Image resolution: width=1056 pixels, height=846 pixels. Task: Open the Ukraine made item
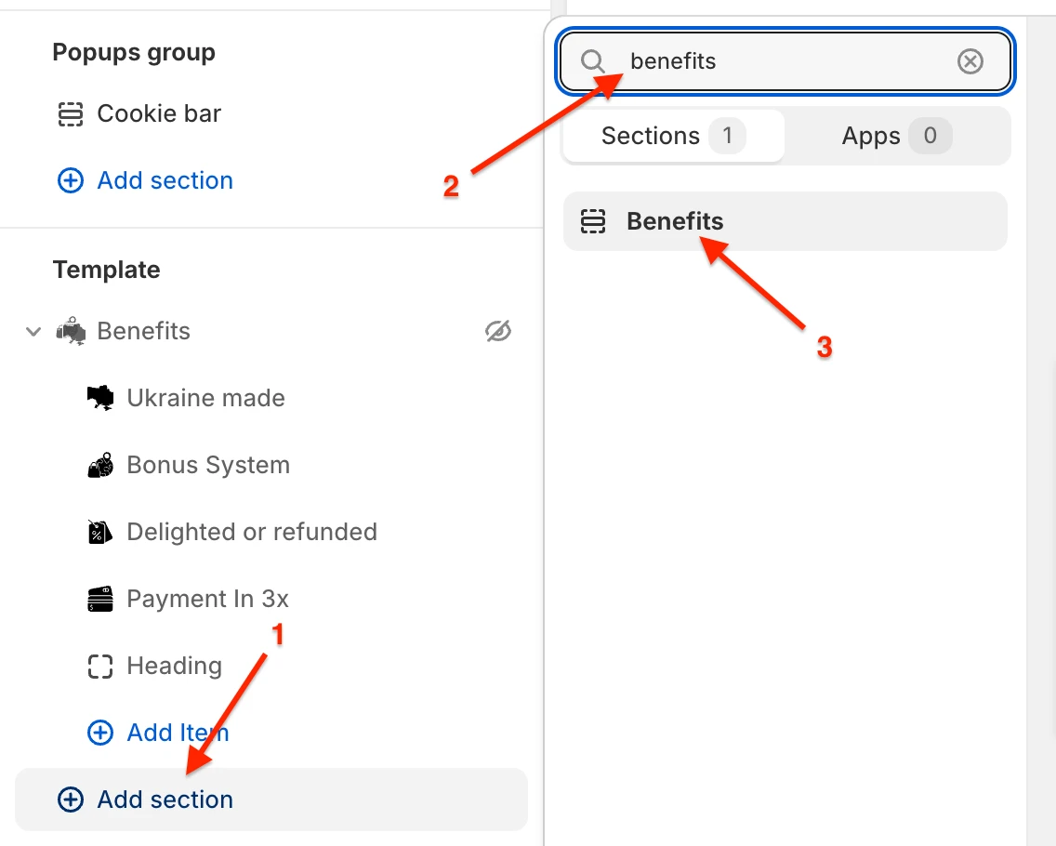click(x=205, y=398)
